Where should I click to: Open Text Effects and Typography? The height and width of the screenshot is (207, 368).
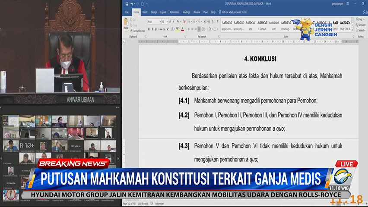pyautogui.click(x=172, y=29)
